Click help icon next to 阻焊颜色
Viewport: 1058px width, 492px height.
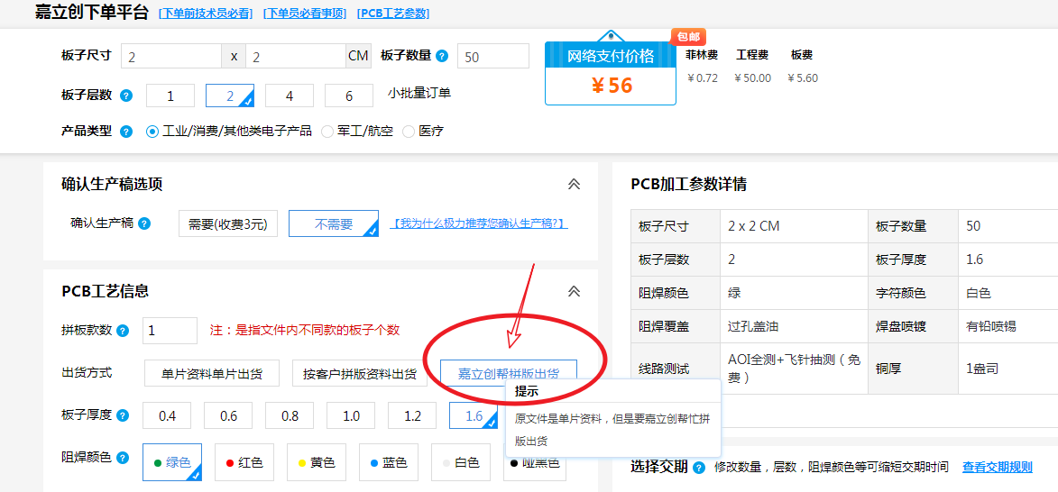pos(123,458)
